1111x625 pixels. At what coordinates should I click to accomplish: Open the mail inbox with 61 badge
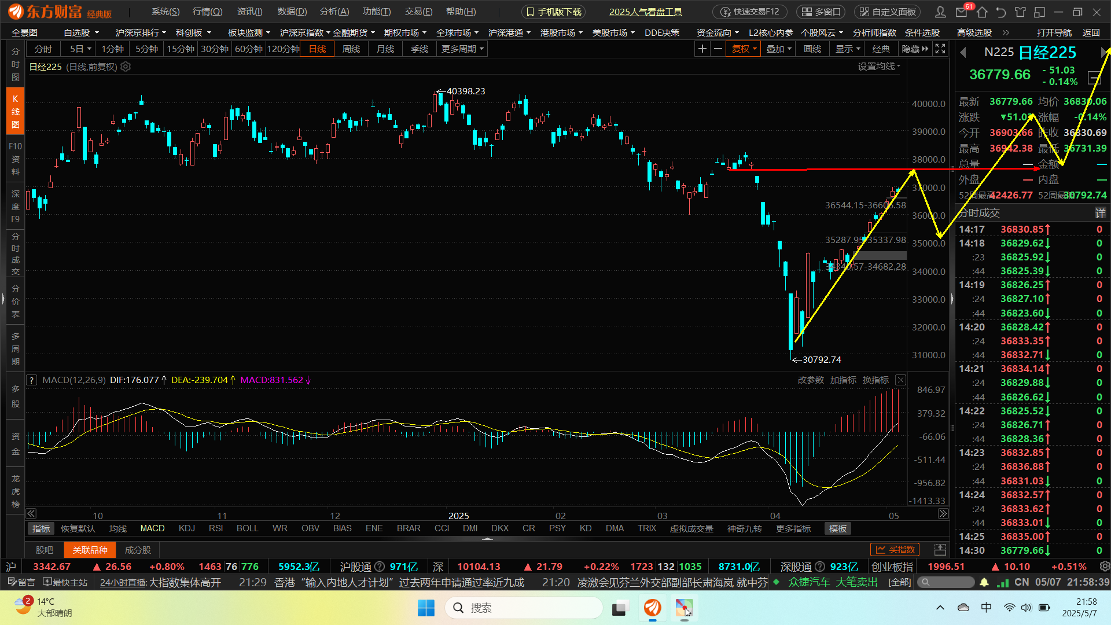(962, 12)
